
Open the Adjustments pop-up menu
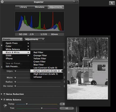tap(35, 39)
